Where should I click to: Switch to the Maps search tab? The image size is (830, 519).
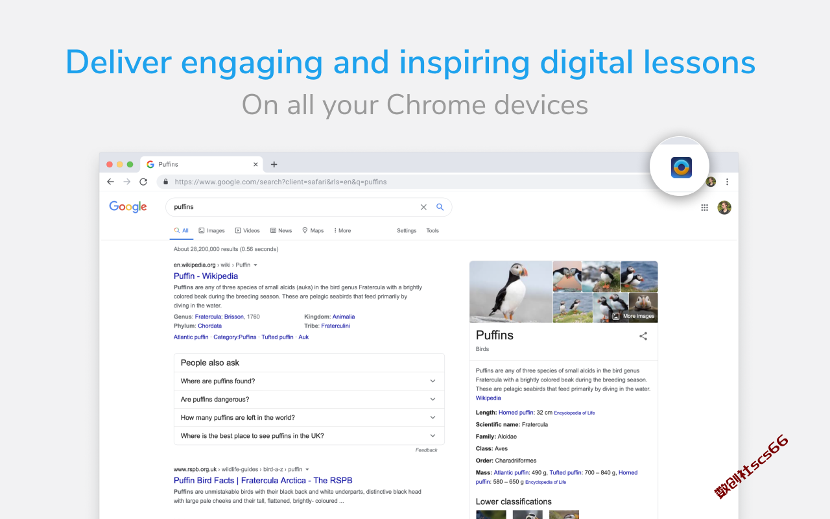tap(313, 230)
